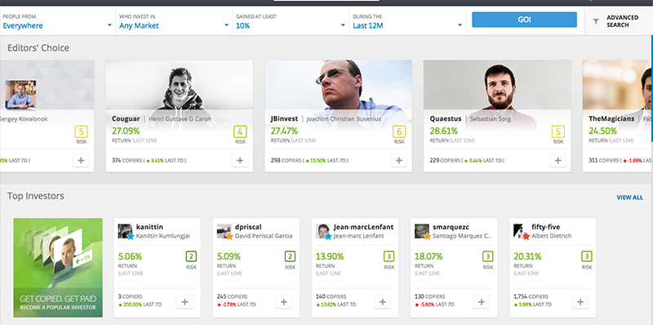Click plus button on Quaestus card
The width and height of the screenshot is (653, 325).
point(558,160)
